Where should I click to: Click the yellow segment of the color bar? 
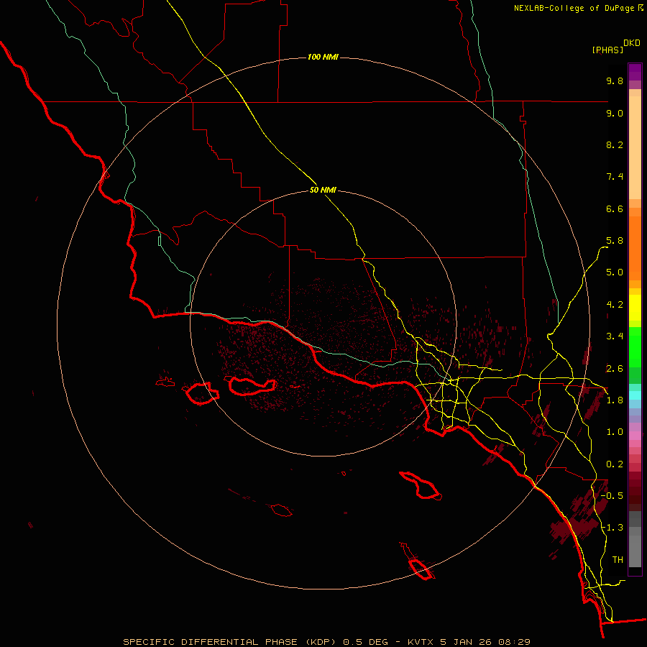pos(635,308)
